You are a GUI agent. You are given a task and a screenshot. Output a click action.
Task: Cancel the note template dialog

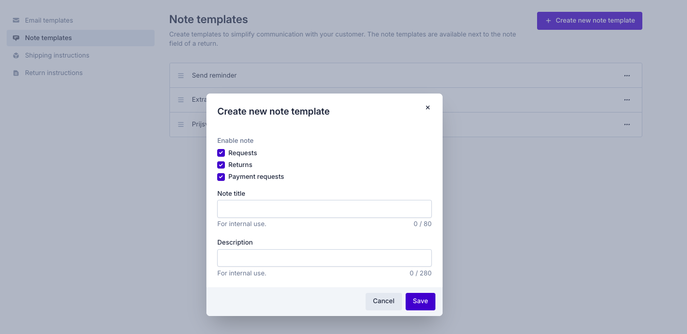384,302
